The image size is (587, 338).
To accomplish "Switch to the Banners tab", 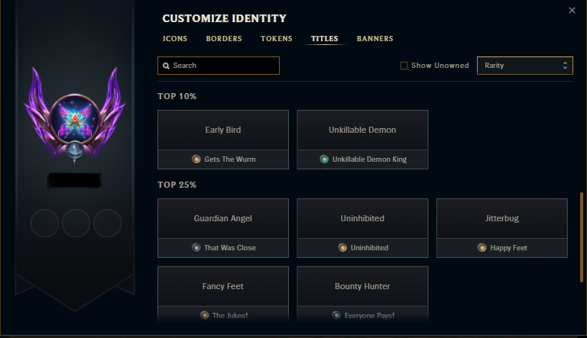I will point(375,38).
